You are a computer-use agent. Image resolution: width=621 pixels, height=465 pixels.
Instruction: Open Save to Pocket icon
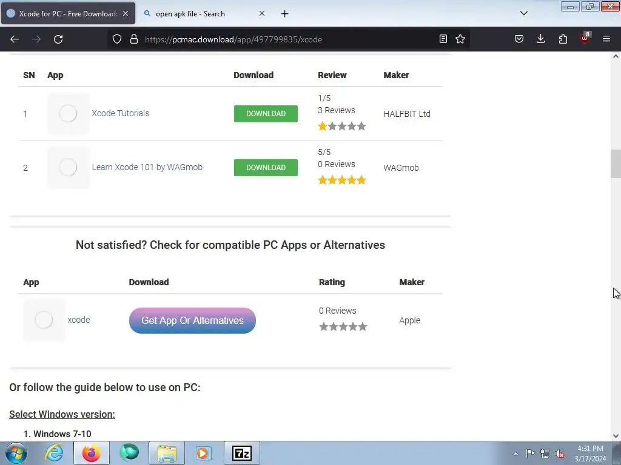[519, 39]
